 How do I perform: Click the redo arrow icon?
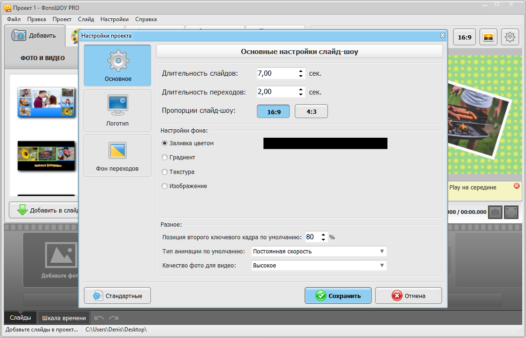pyautogui.click(x=114, y=318)
